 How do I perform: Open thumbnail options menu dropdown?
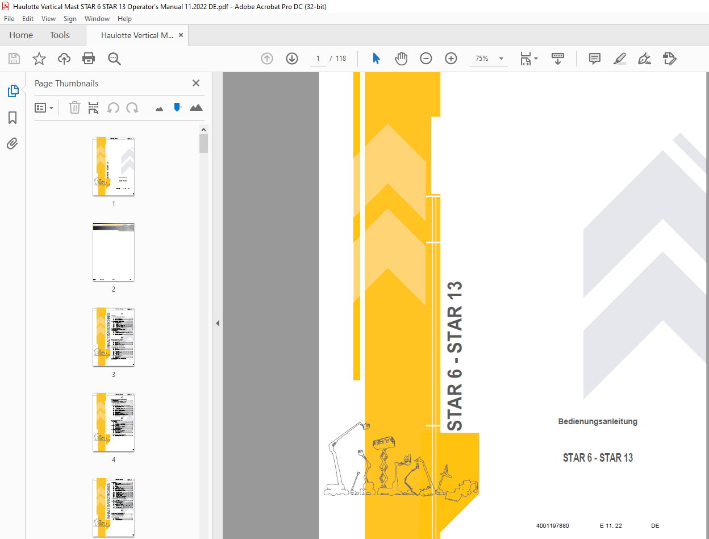(44, 107)
